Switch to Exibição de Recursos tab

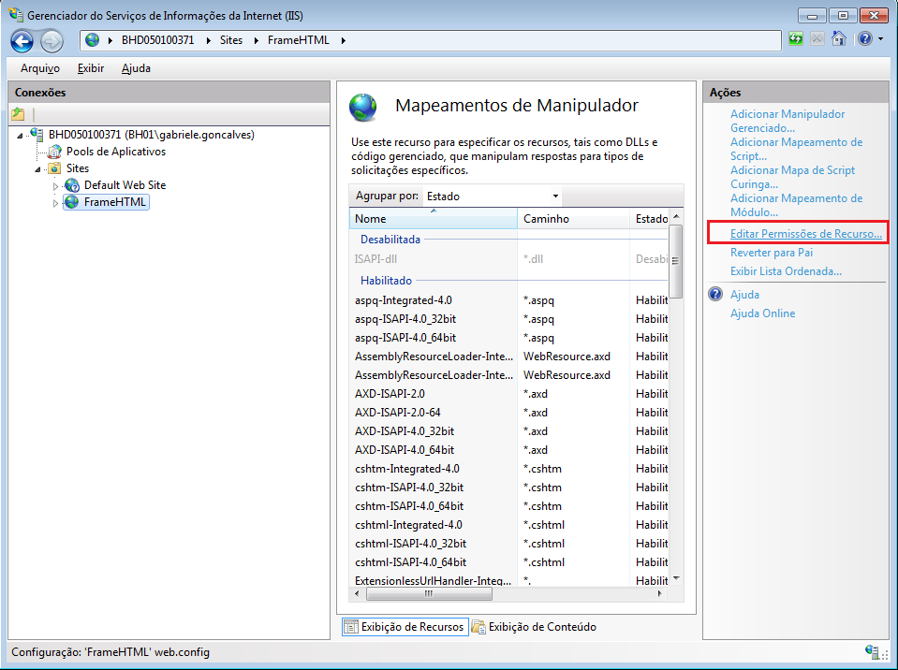(405, 627)
